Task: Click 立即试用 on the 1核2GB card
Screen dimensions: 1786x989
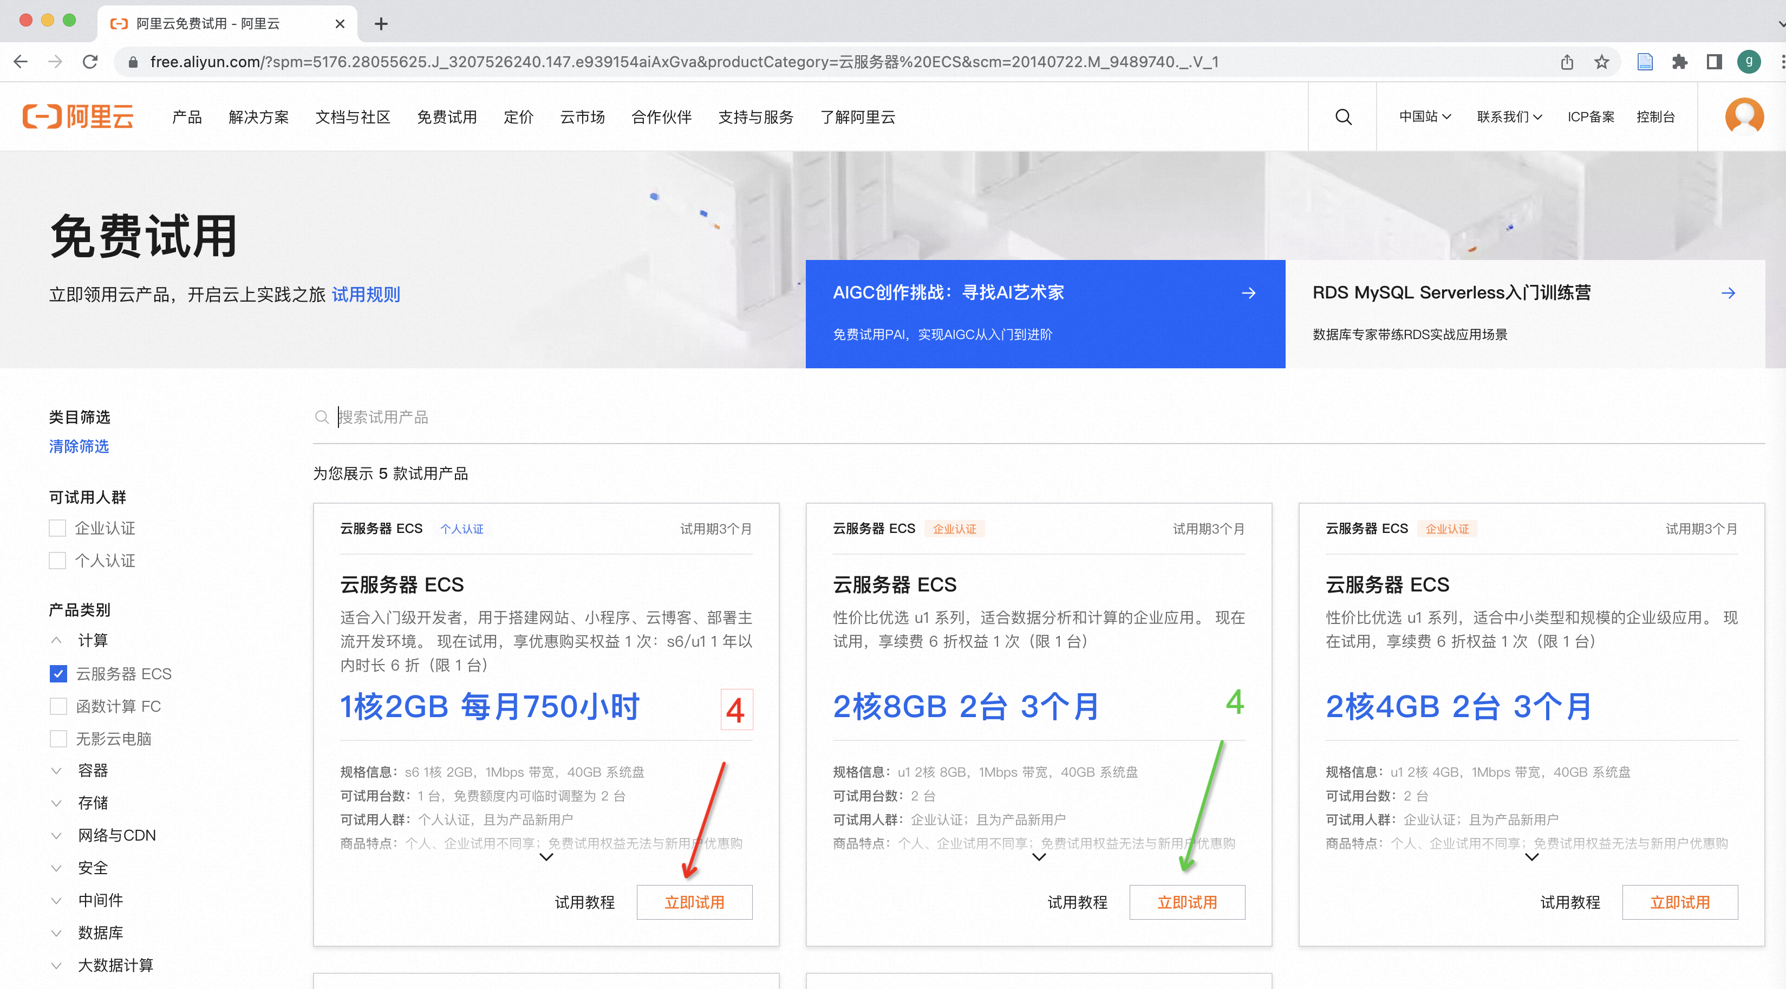Action: [694, 902]
